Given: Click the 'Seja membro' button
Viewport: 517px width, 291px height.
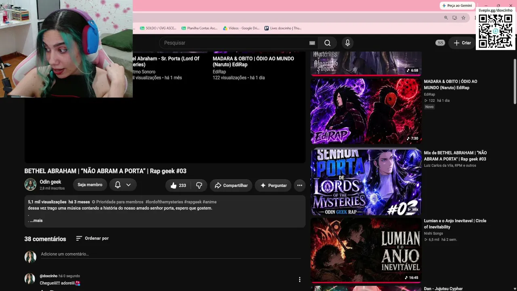Looking at the screenshot, I should tap(90, 185).
